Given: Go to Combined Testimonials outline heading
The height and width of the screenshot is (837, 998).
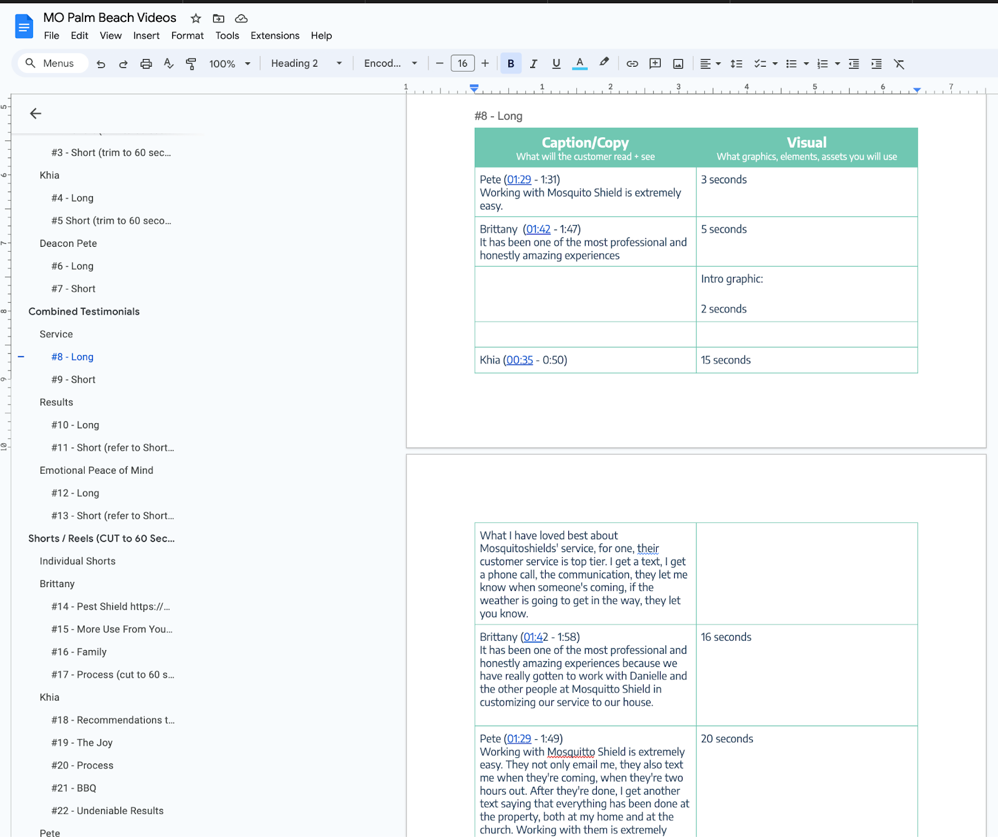Looking at the screenshot, I should point(84,312).
